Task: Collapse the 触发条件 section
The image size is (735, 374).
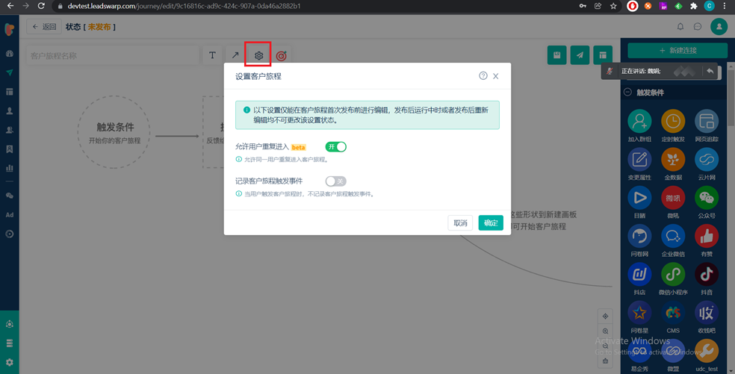Action: [x=627, y=93]
